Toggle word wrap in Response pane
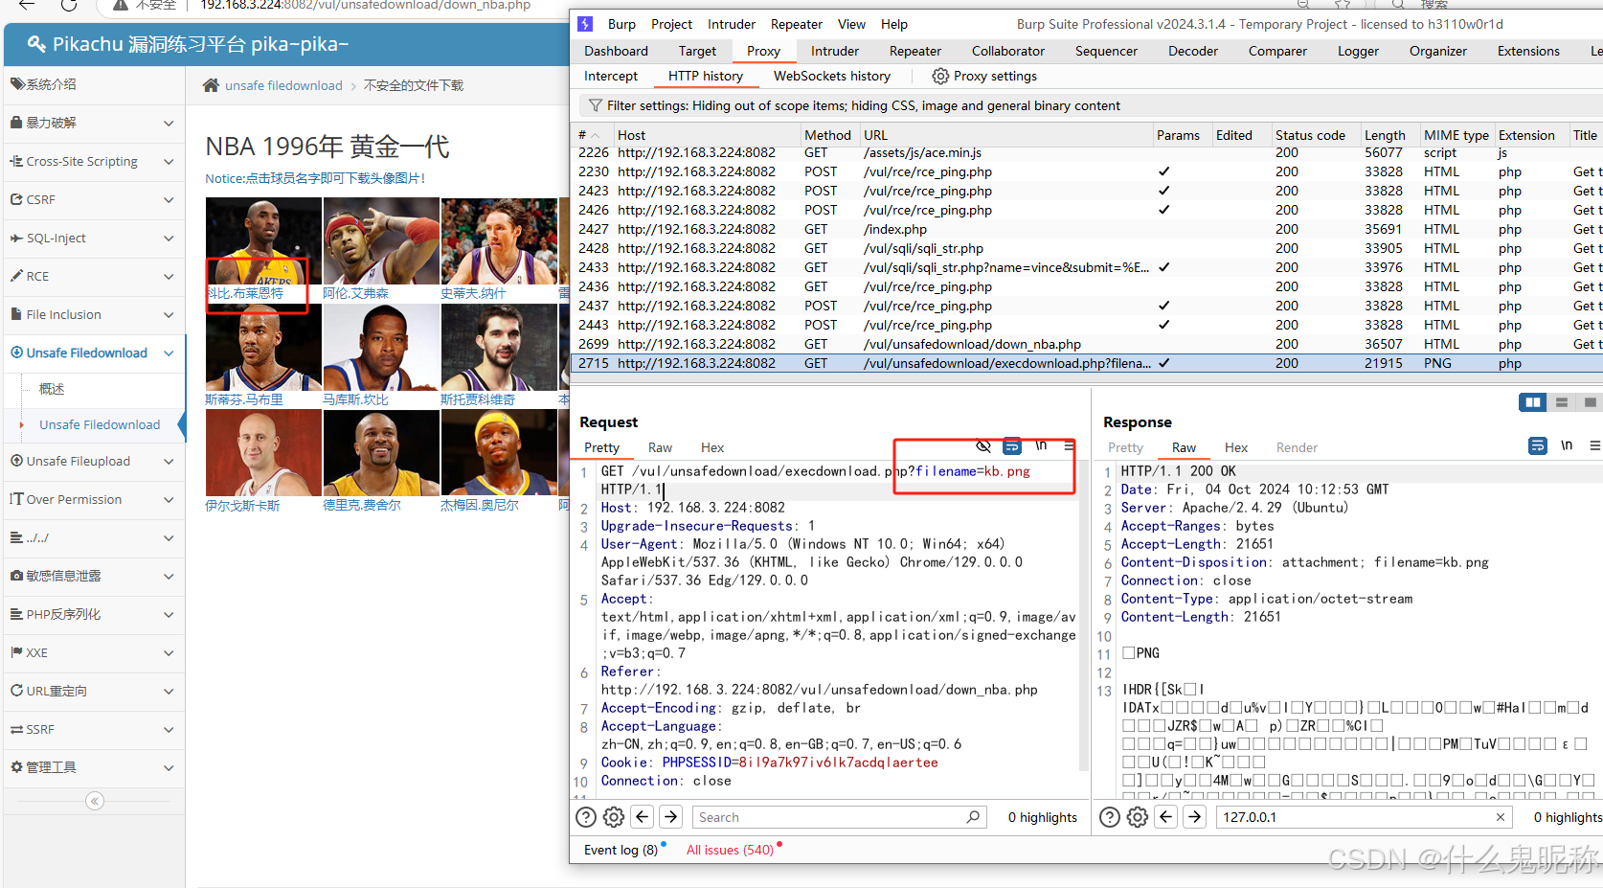The image size is (1603, 888). click(x=1538, y=445)
